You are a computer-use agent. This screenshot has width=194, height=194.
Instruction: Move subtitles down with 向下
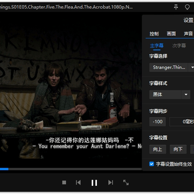pyautogui.click(x=178, y=149)
